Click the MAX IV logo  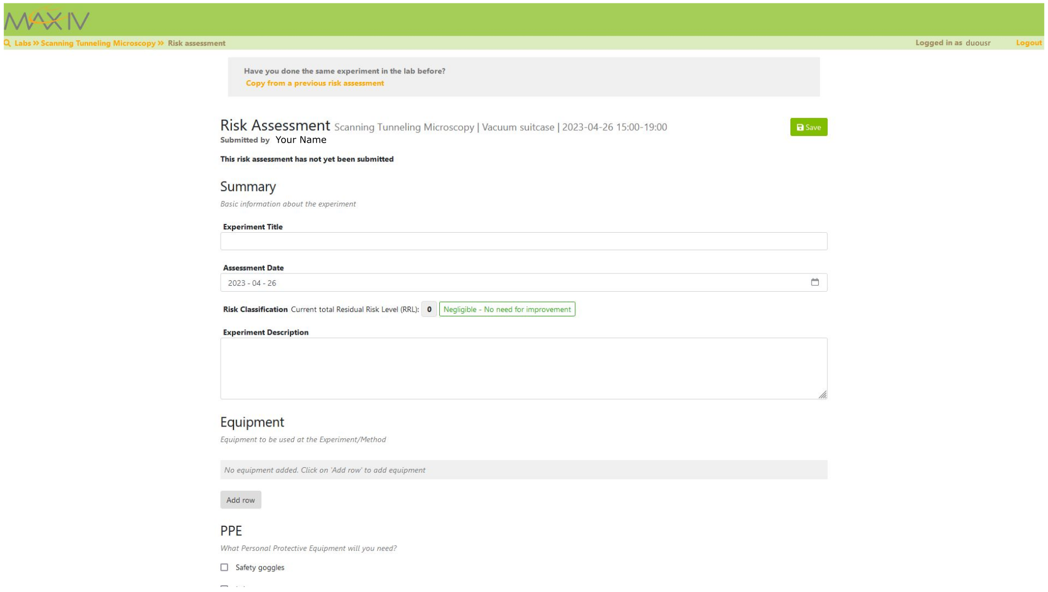pyautogui.click(x=47, y=21)
